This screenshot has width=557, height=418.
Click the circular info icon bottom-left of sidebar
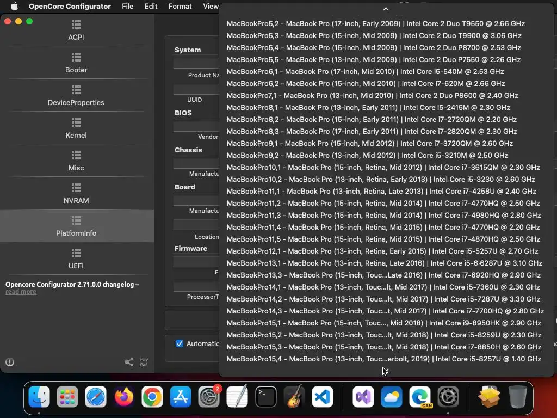[10, 362]
